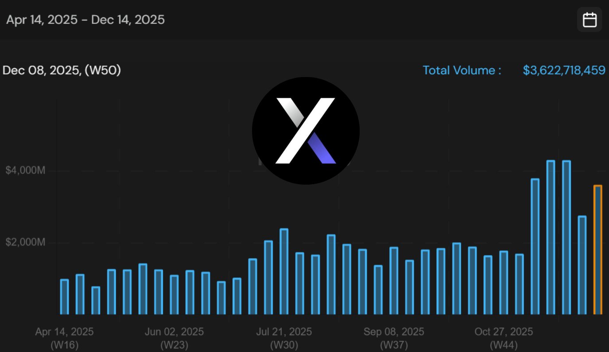Click the chart bar for week W44

click(504, 282)
